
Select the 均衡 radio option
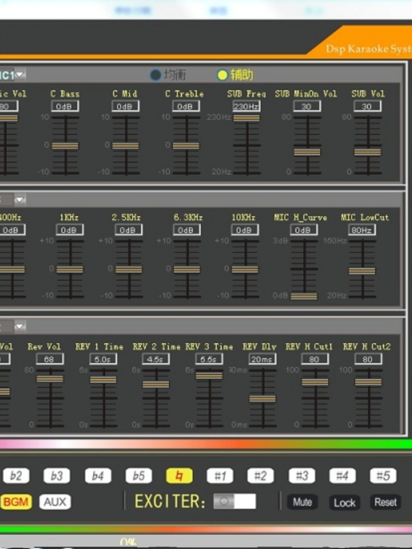[155, 74]
